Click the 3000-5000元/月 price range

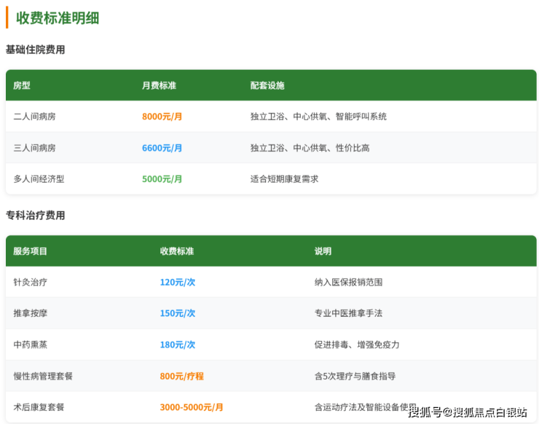(192, 407)
